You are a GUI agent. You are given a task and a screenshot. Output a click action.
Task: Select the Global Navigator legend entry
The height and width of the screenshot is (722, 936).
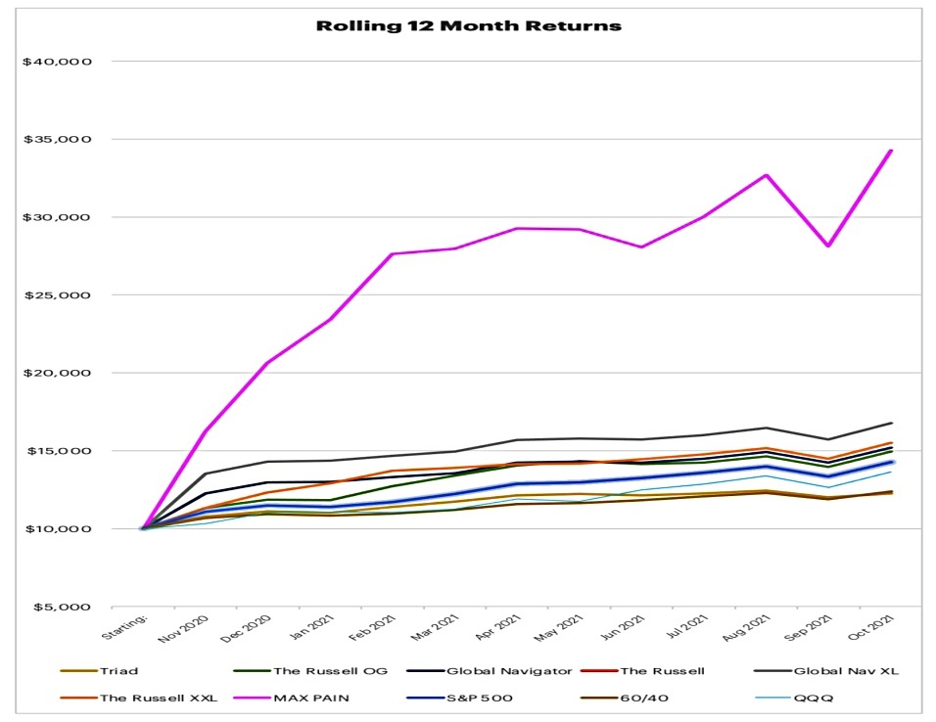click(490, 671)
